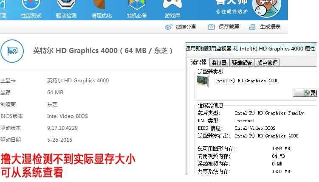Switch to the 颜色管理 tab
Image resolution: width=319 pixels, height=182 pixels.
267,63
